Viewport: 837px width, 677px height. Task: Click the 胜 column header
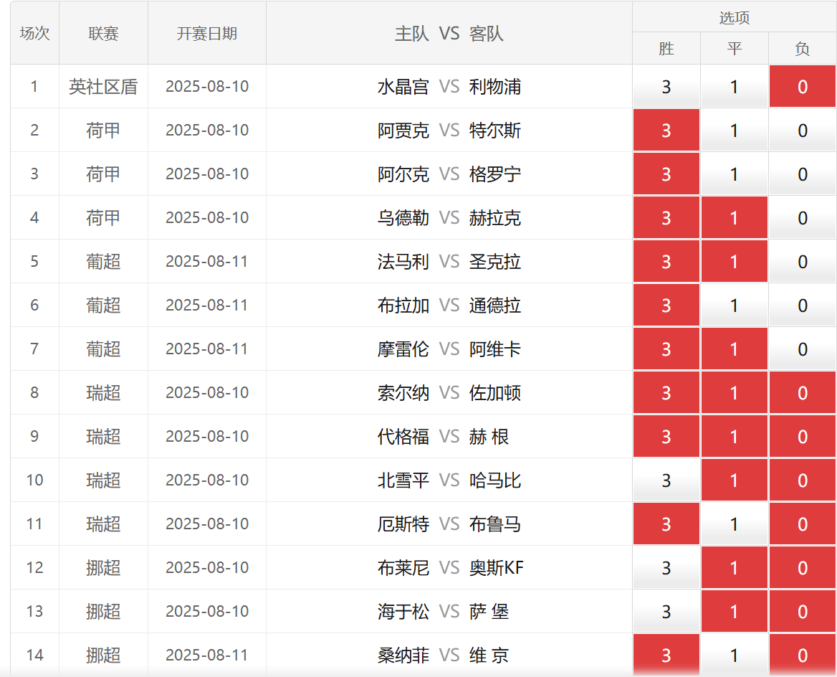pos(666,49)
